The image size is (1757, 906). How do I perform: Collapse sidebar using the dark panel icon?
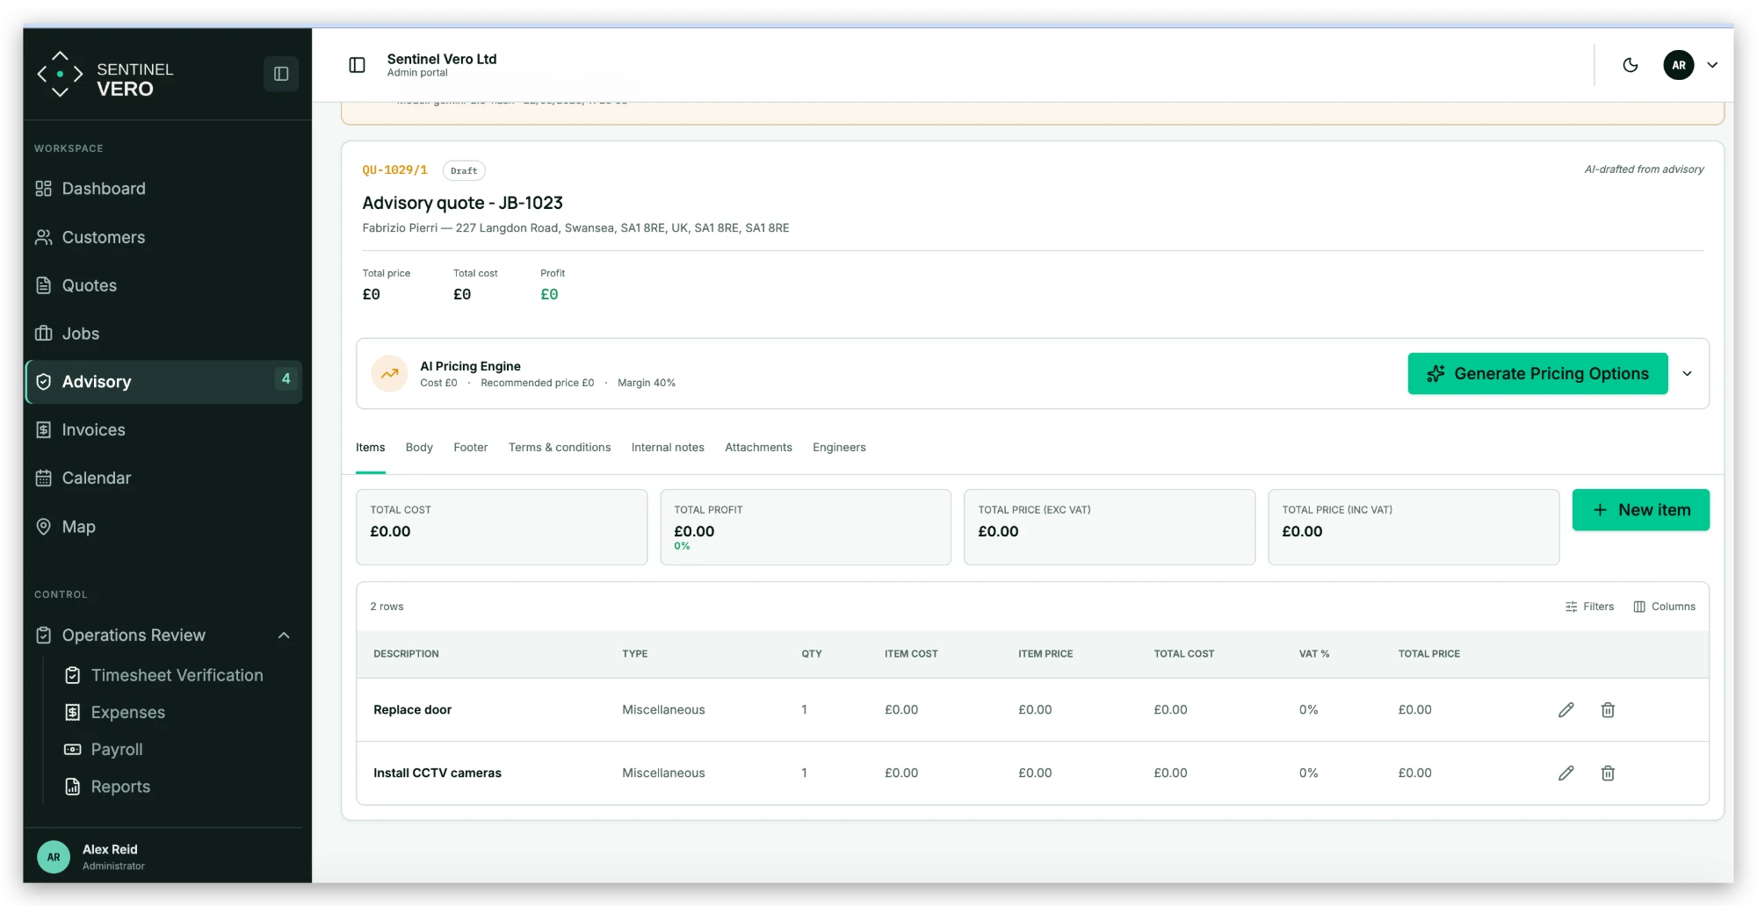point(281,74)
